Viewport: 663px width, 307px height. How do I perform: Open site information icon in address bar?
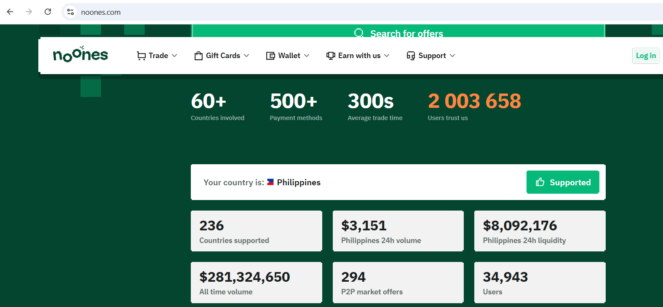coord(70,12)
